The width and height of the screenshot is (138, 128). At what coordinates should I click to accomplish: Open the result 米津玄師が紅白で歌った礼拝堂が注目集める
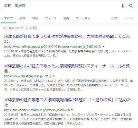[67, 39]
